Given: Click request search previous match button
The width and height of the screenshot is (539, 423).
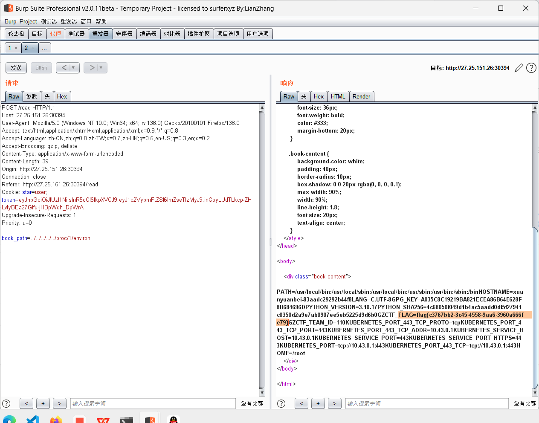Looking at the screenshot, I should click(26, 403).
